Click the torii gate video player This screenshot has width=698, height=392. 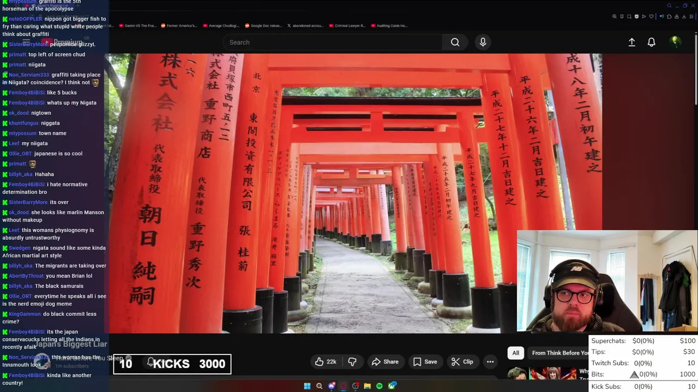[x=356, y=193]
